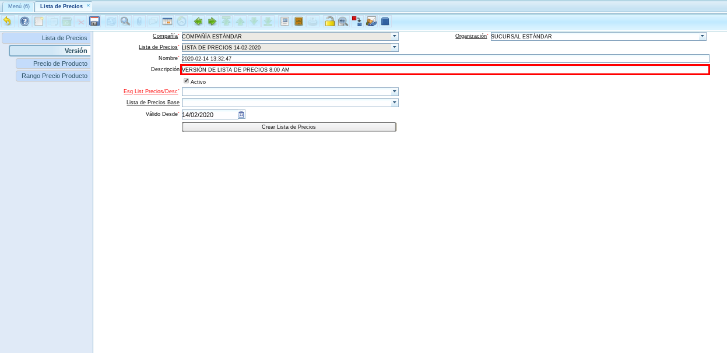Click the yellow padlock Lock icon
Screen dimensions: 727x353
click(x=329, y=22)
